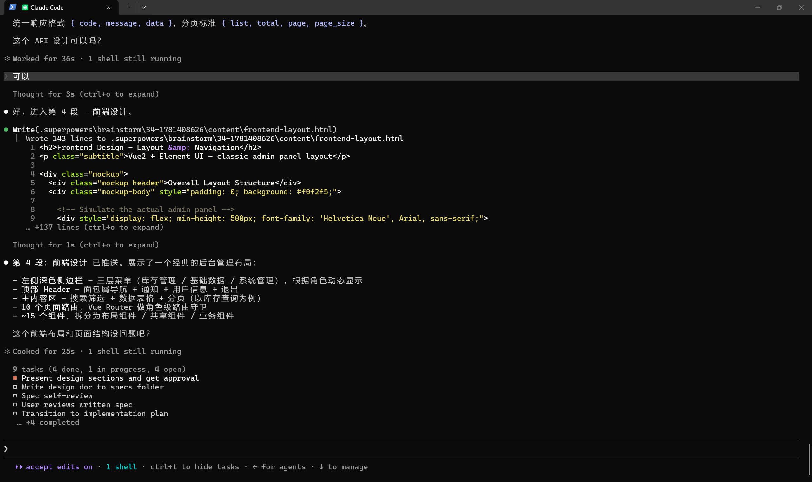
Task: Click the green Claude Code tab icon
Action: click(25, 7)
